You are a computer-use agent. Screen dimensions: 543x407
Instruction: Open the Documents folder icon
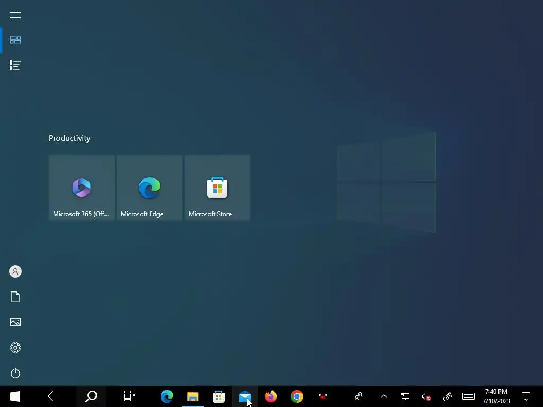click(x=15, y=297)
